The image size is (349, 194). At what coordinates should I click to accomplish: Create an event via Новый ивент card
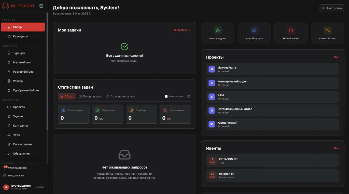click(x=291, y=33)
